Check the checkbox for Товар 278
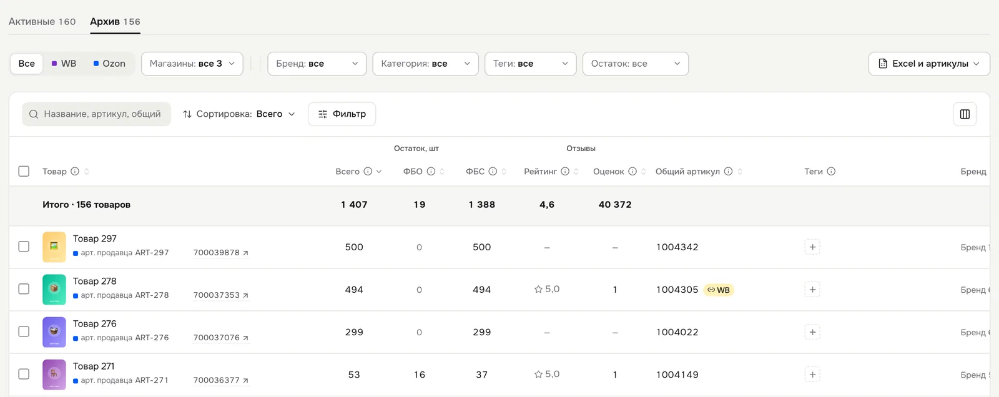This screenshot has width=999, height=397. pyautogui.click(x=24, y=289)
